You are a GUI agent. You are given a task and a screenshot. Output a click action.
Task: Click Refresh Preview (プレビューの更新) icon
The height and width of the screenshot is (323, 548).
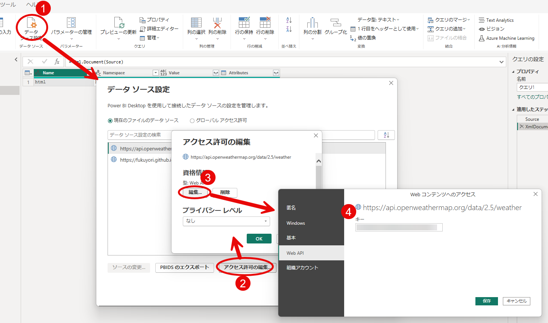118,23
